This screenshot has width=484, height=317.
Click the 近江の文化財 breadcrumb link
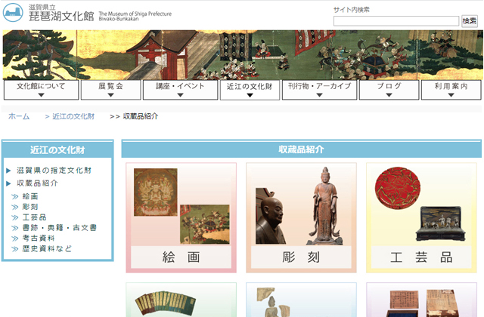pyautogui.click(x=73, y=116)
